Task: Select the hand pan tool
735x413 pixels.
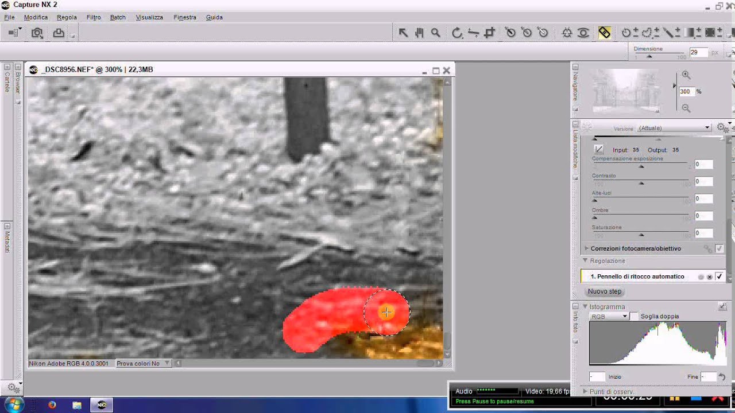Action: [419, 33]
